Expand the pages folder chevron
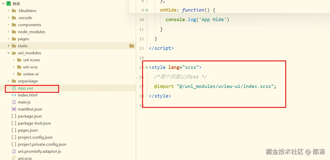The height and width of the screenshot is (160, 330). click(8, 39)
